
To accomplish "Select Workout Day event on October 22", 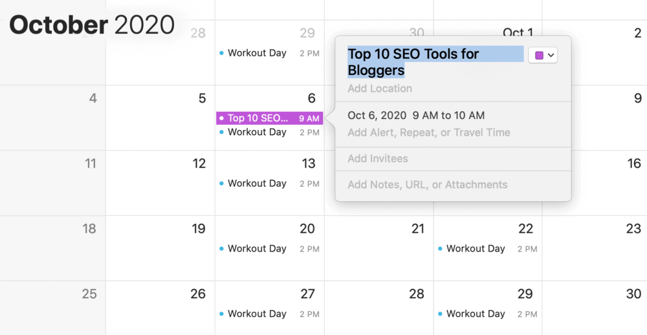I will 488,249.
